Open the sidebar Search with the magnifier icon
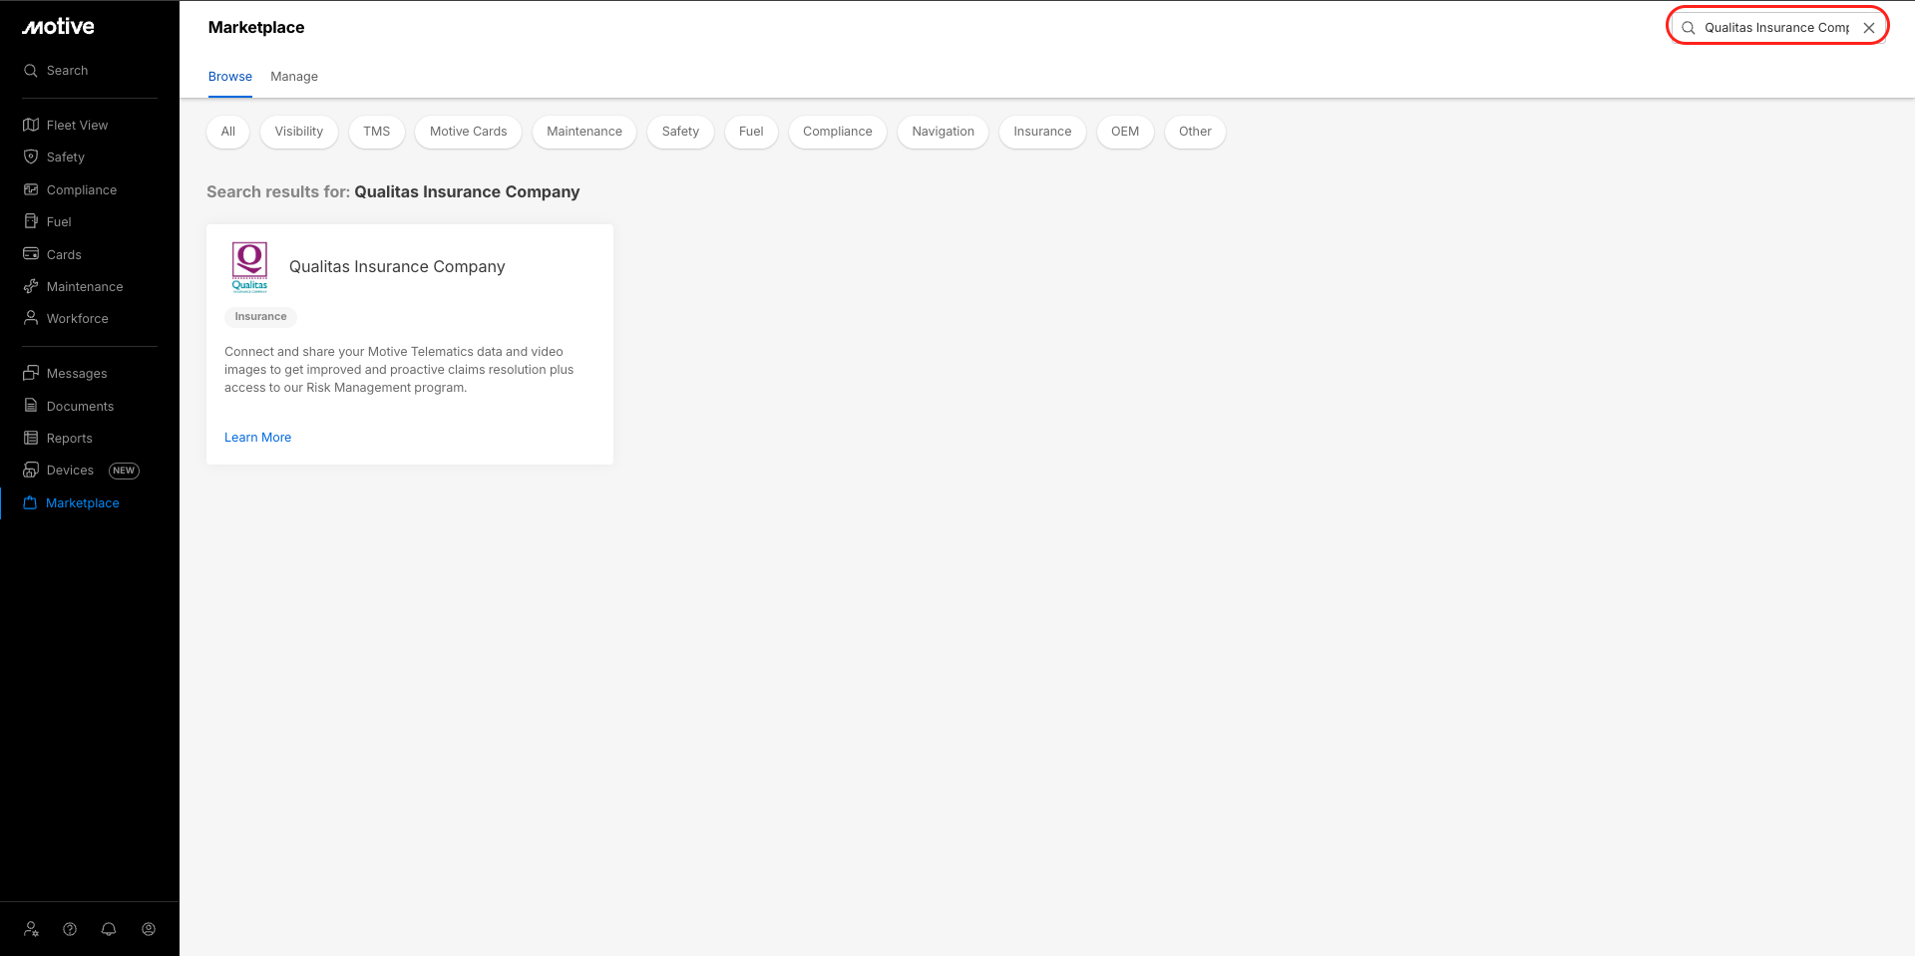Image resolution: width=1915 pixels, height=956 pixels. click(56, 71)
